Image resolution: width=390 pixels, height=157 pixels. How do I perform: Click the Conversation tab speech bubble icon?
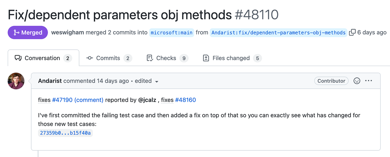tap(18, 58)
